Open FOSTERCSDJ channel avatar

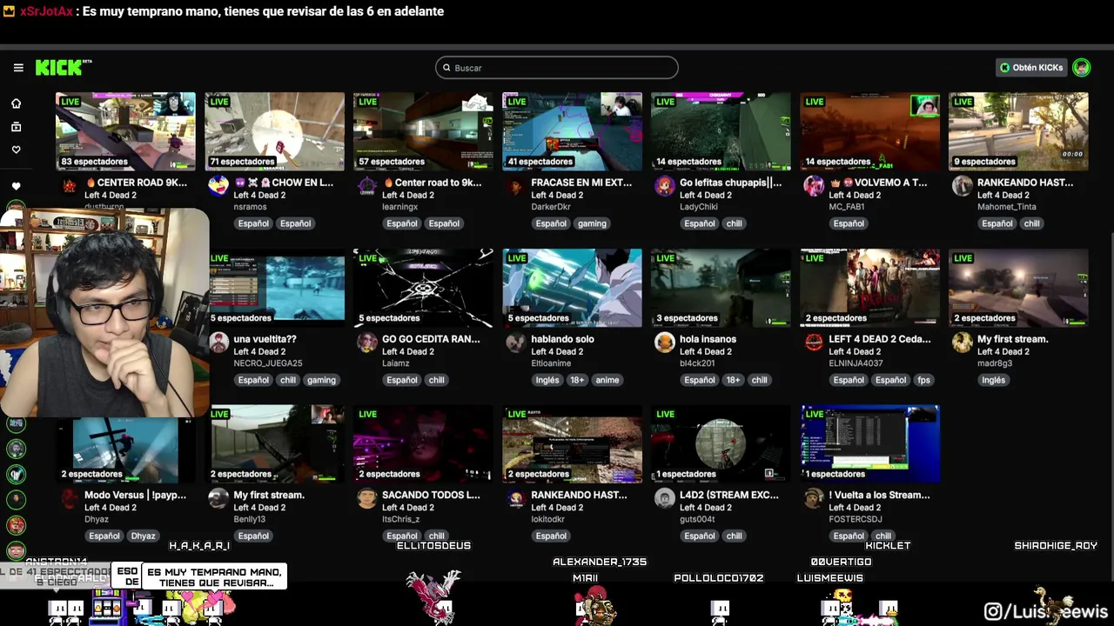(814, 498)
